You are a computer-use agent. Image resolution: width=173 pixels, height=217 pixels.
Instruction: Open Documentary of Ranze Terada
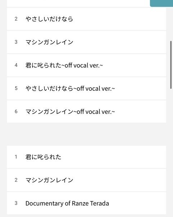[x=86, y=203]
